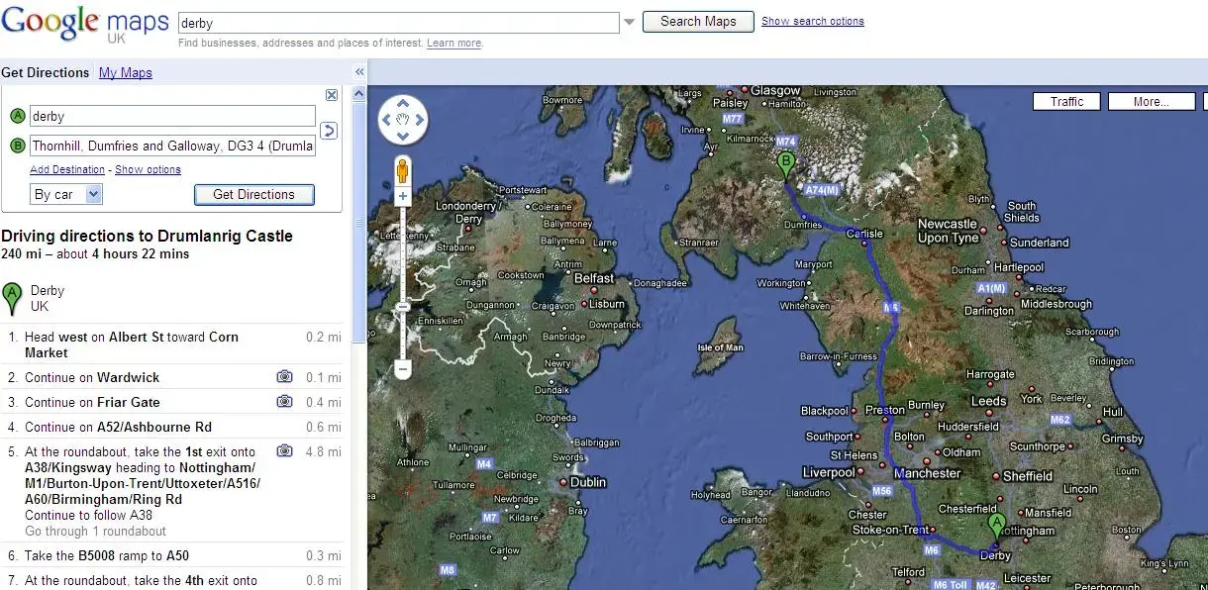Viewport: 1208px width, 590px height.
Task: Click the Get Directions button
Action: point(253,195)
